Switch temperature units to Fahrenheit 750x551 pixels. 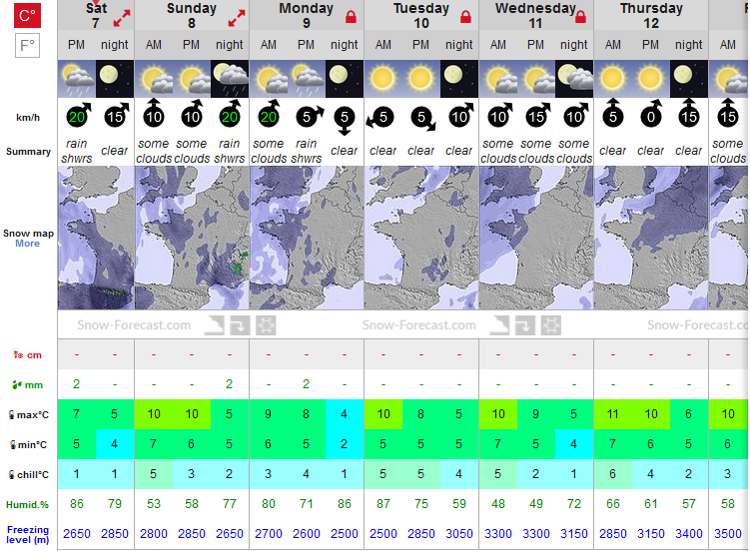27,46
